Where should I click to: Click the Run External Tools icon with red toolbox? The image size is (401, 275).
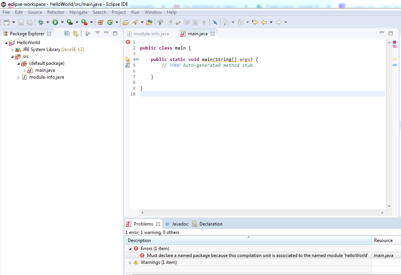[84, 22]
